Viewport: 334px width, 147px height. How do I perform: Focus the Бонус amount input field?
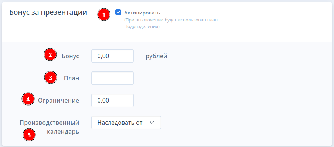[112, 56]
